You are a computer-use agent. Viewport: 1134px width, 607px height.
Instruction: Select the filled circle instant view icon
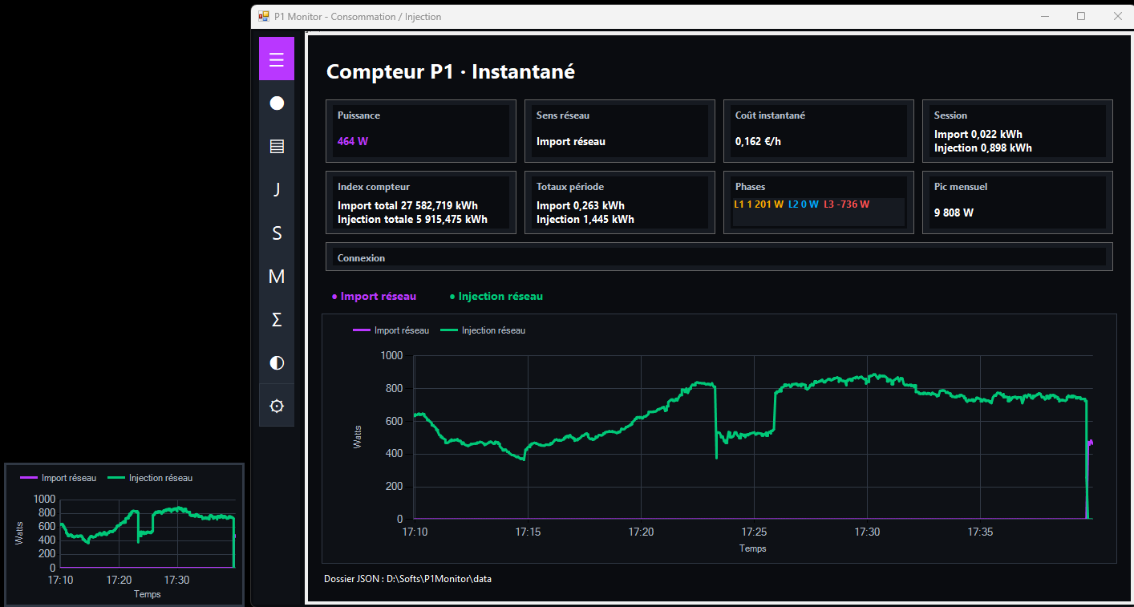click(x=277, y=103)
